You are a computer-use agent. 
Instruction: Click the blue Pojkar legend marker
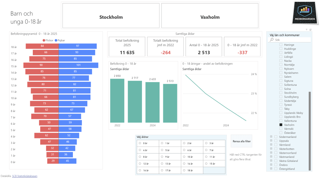tap(56, 40)
